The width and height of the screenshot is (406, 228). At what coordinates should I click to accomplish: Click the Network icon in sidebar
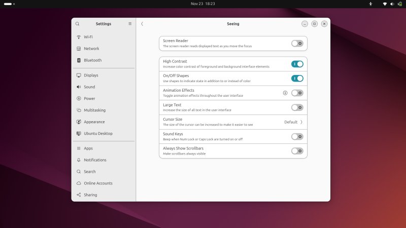point(79,49)
